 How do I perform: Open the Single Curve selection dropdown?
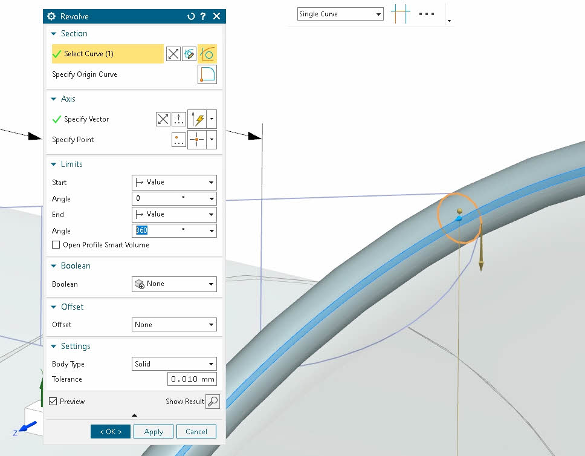coord(340,14)
